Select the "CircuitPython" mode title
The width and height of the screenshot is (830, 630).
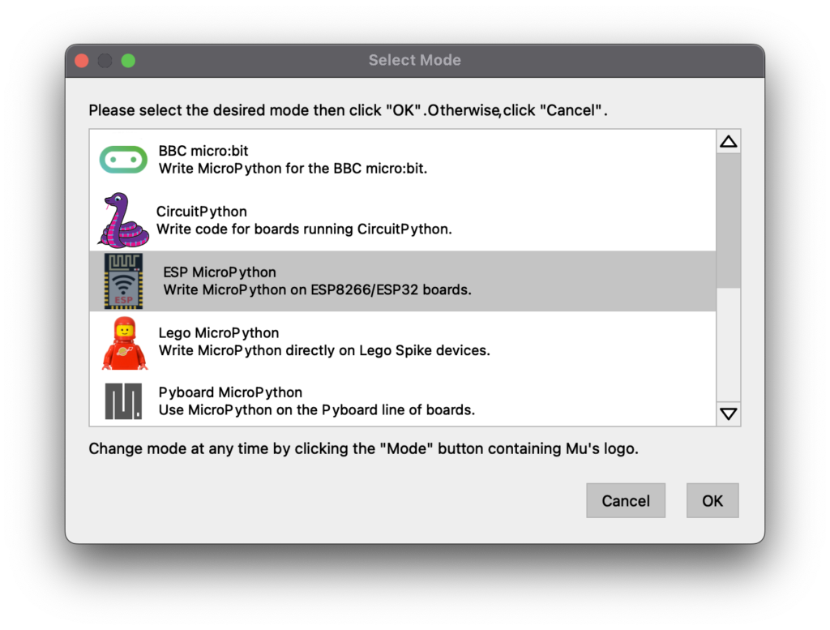202,212
